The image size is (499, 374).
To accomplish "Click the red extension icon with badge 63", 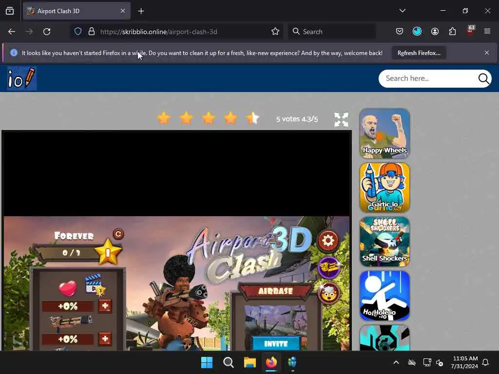I will 470,31.
